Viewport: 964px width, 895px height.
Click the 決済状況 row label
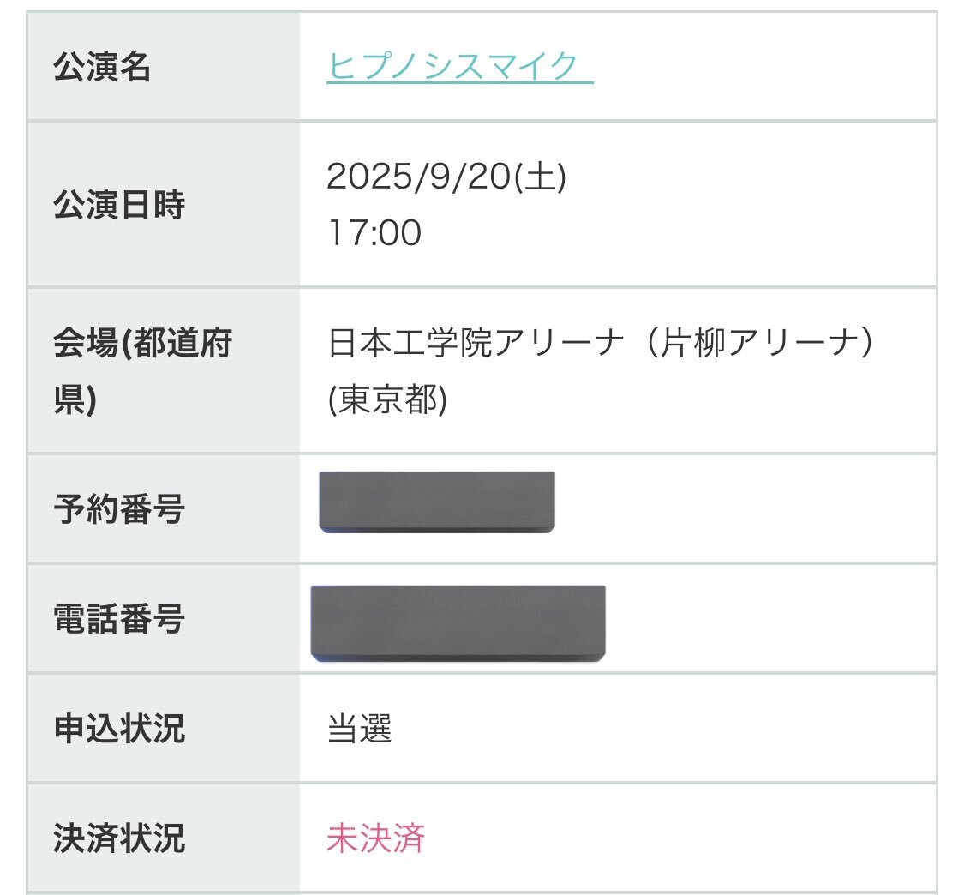point(119,838)
